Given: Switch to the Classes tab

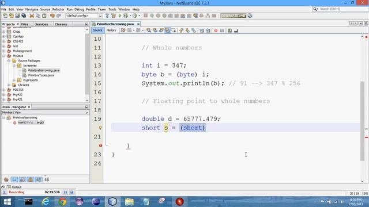Looking at the screenshot, I should tap(61, 24).
